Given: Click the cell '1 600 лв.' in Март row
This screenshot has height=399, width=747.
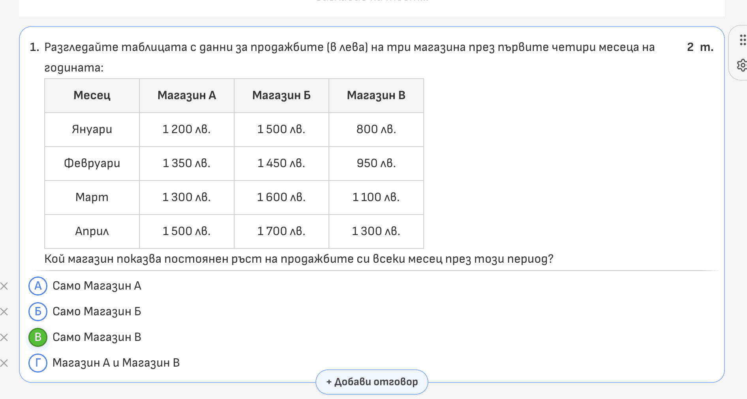Looking at the screenshot, I should [x=282, y=198].
